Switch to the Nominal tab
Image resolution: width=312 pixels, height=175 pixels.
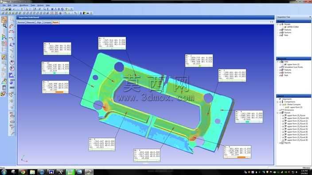21,23
